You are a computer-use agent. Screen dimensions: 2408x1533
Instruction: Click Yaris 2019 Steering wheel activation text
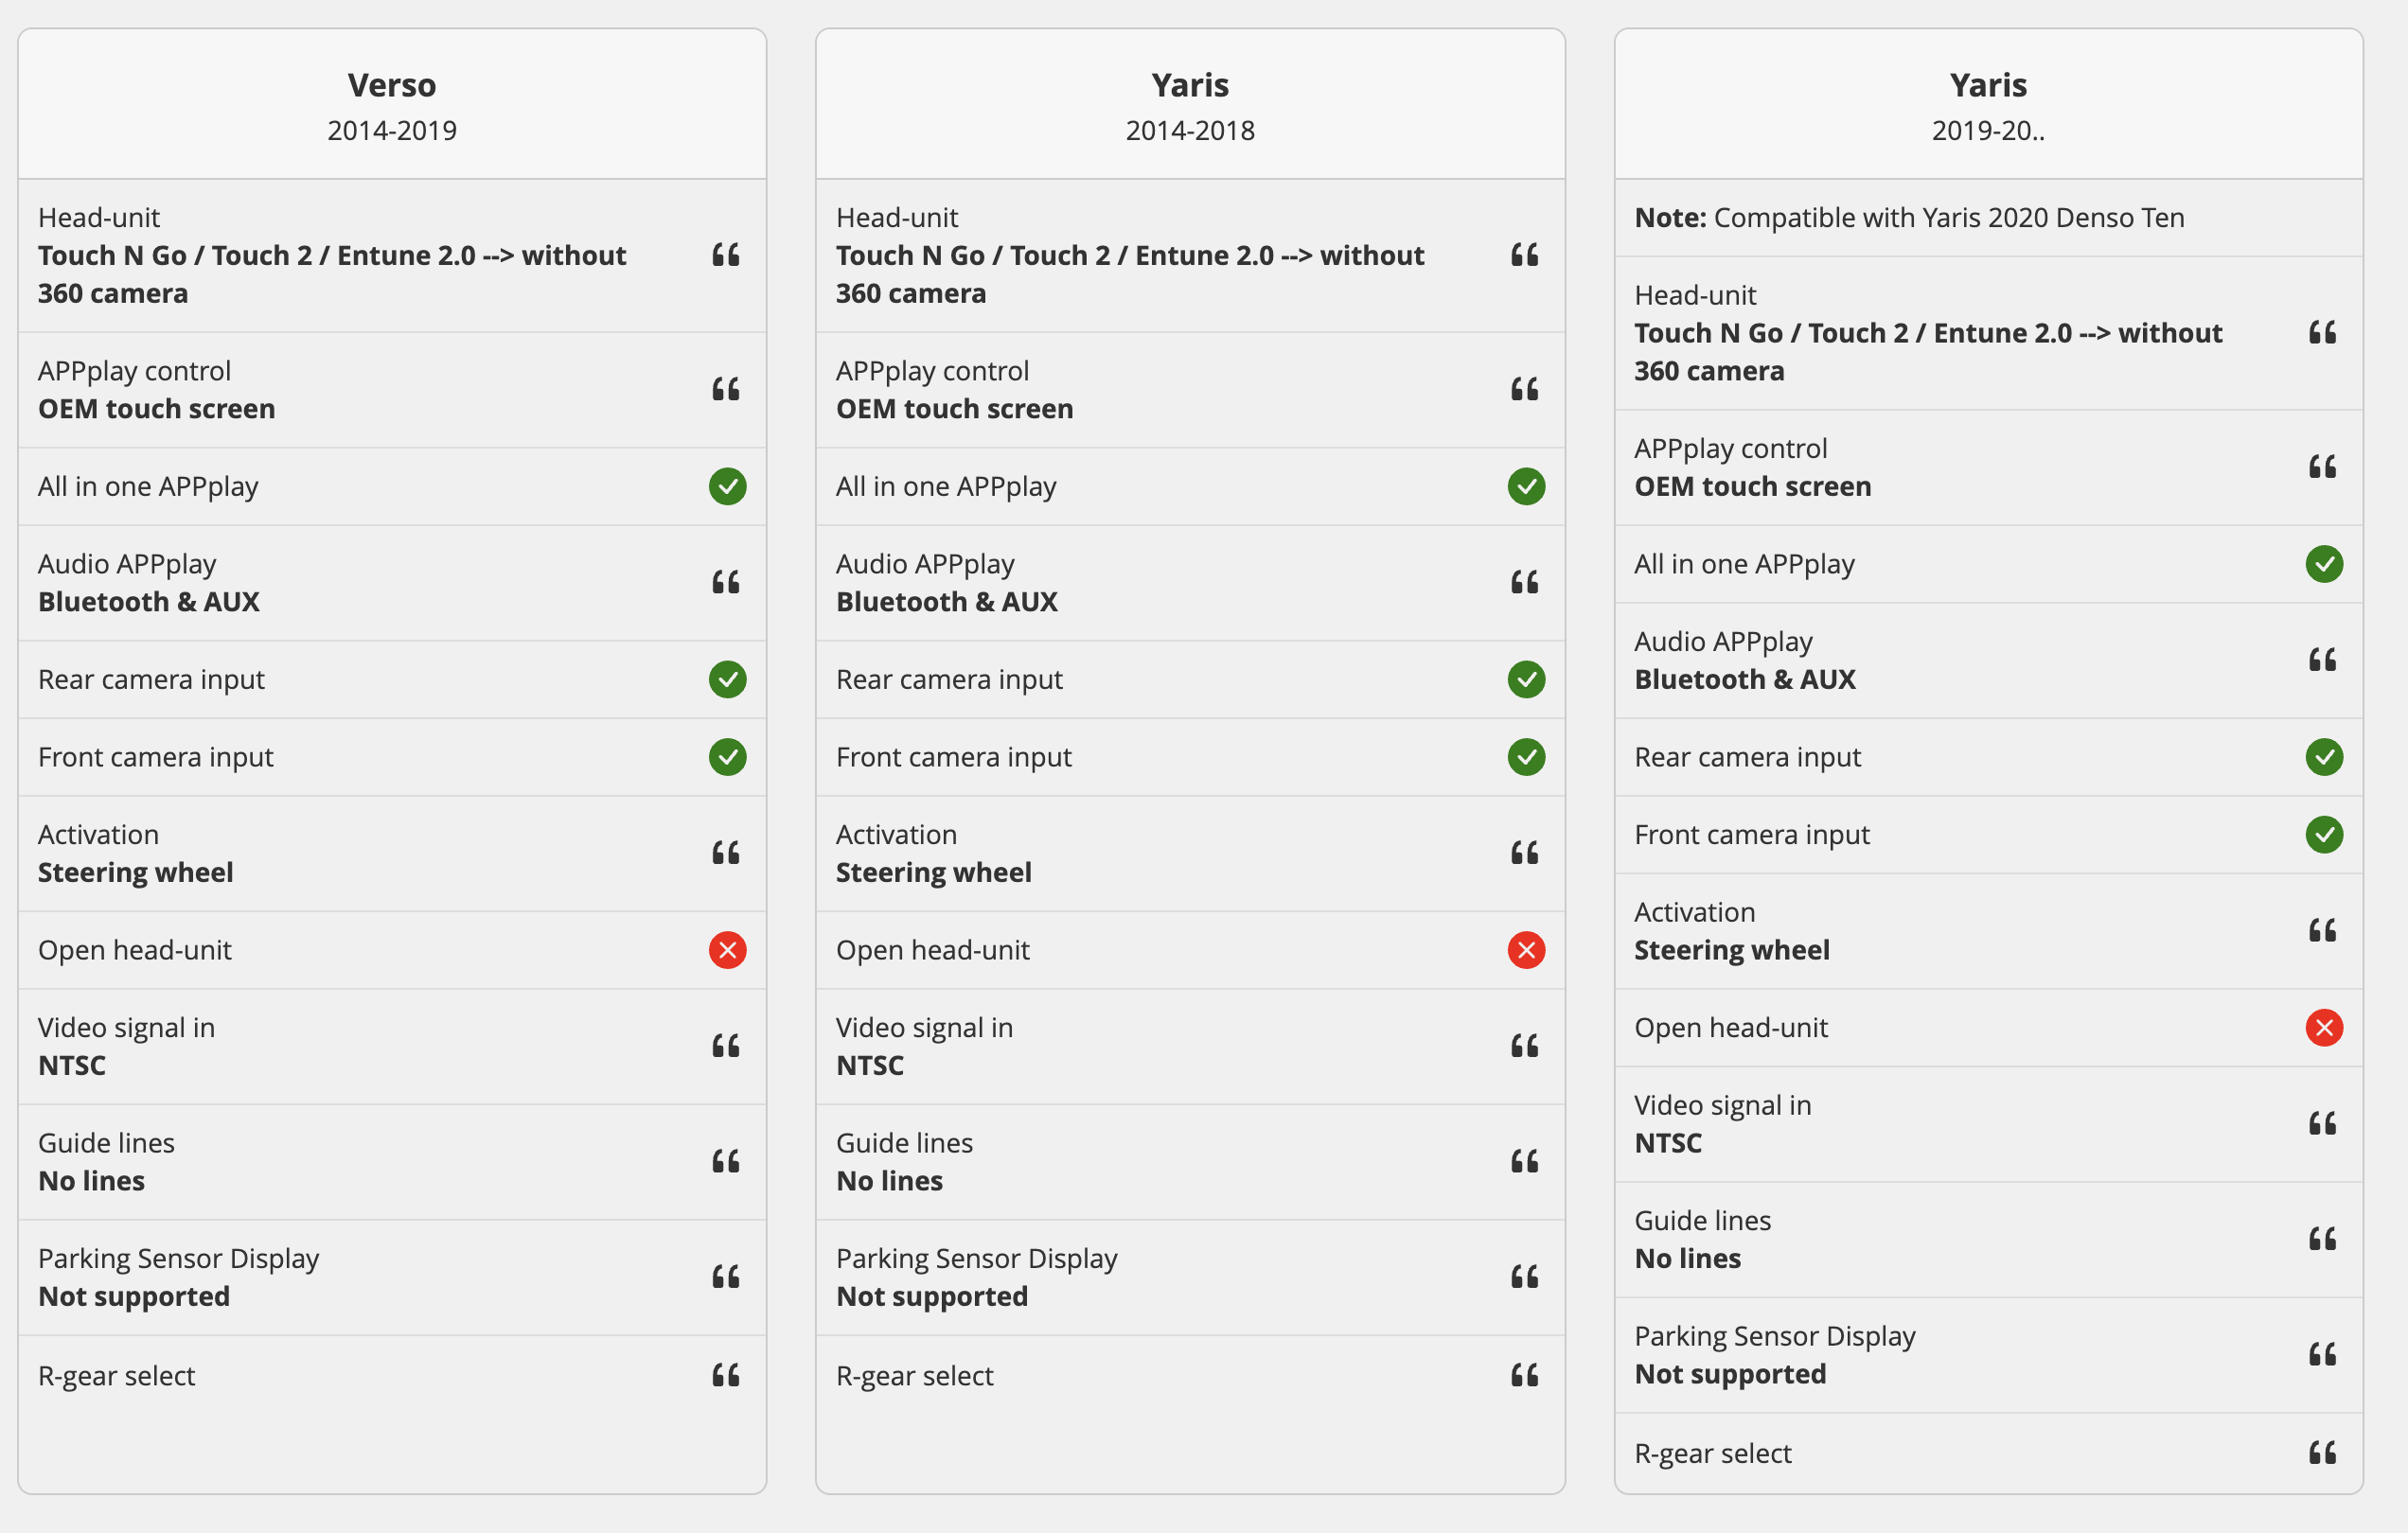pyautogui.click(x=1732, y=950)
